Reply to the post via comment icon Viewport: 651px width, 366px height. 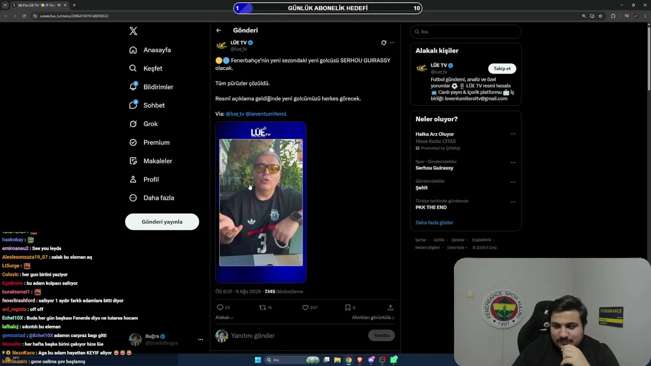pyautogui.click(x=220, y=308)
